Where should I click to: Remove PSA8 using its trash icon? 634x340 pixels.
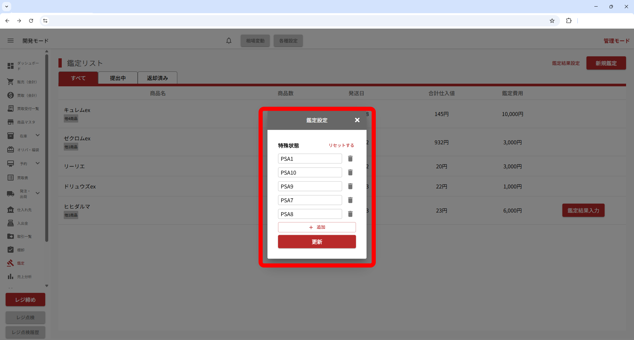(350, 214)
